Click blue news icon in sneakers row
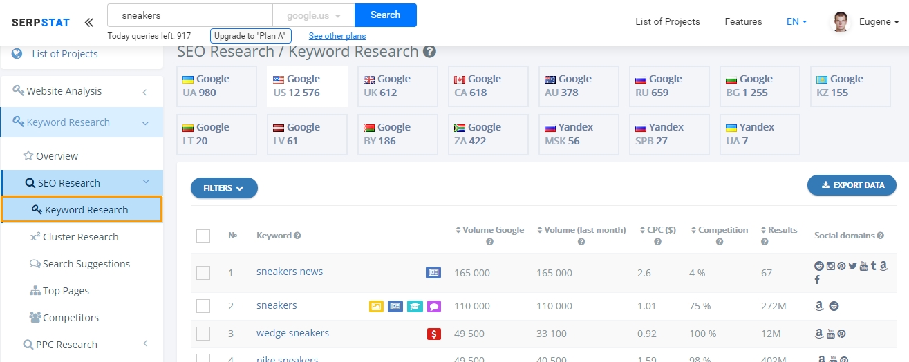 395,306
